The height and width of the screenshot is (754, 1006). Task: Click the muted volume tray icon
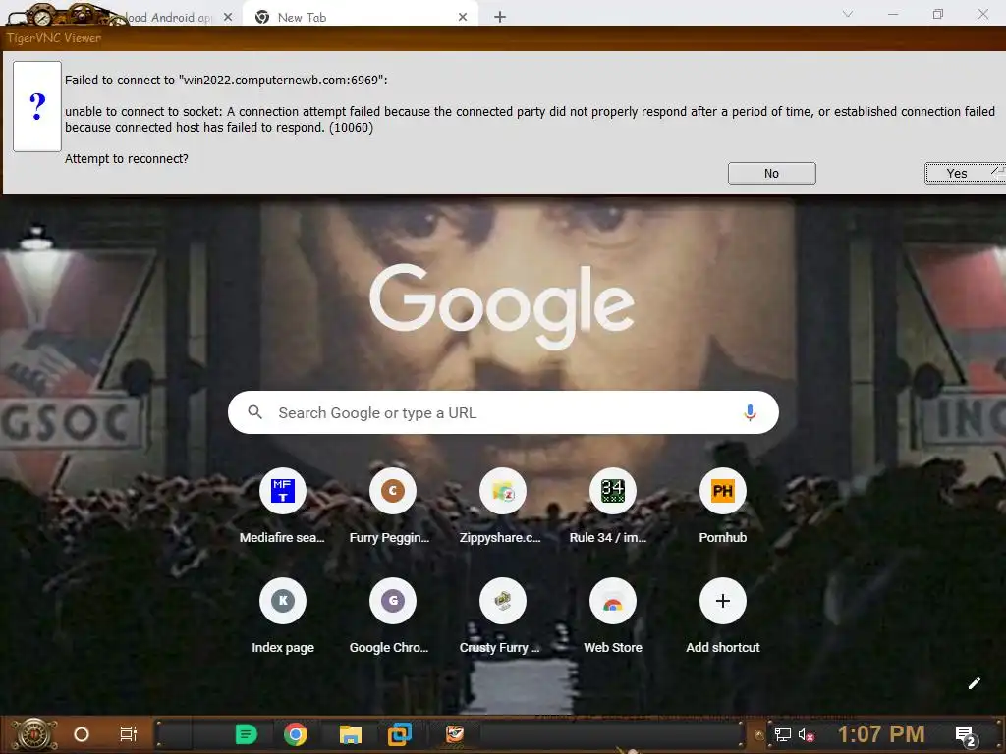point(807,734)
